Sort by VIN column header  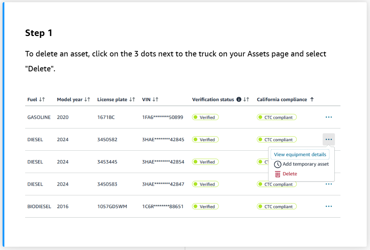click(155, 99)
